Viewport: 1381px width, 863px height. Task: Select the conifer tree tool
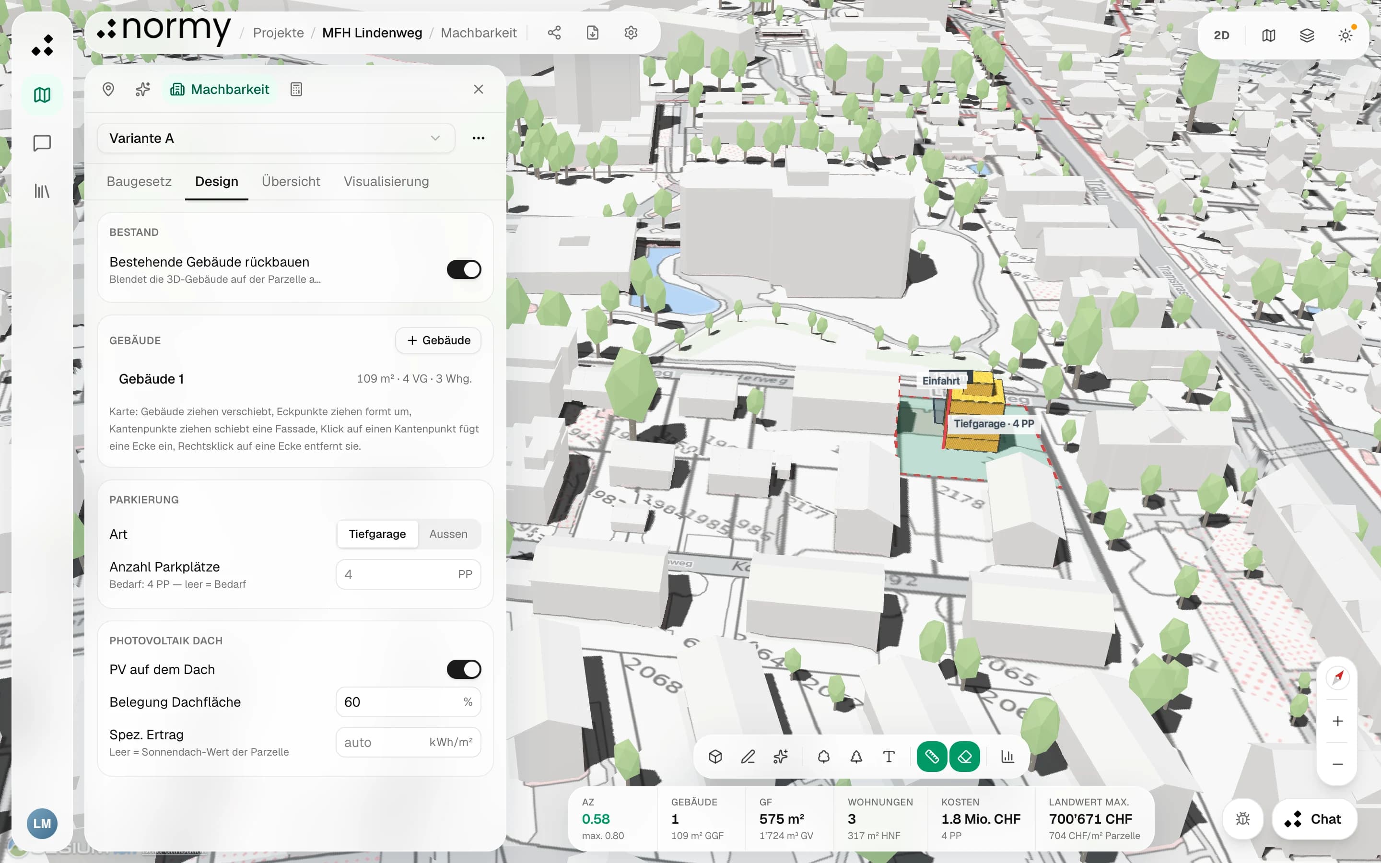pyautogui.click(x=856, y=756)
